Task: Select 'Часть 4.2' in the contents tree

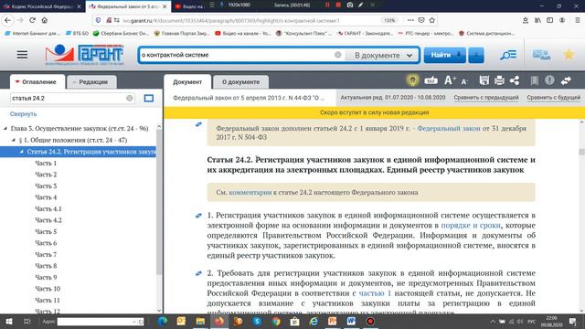Action: click(x=48, y=220)
